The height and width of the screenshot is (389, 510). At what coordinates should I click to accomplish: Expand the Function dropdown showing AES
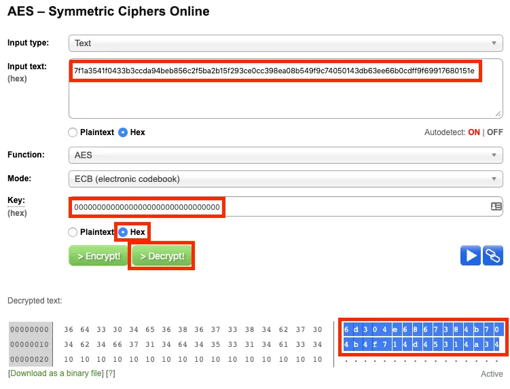(x=285, y=155)
